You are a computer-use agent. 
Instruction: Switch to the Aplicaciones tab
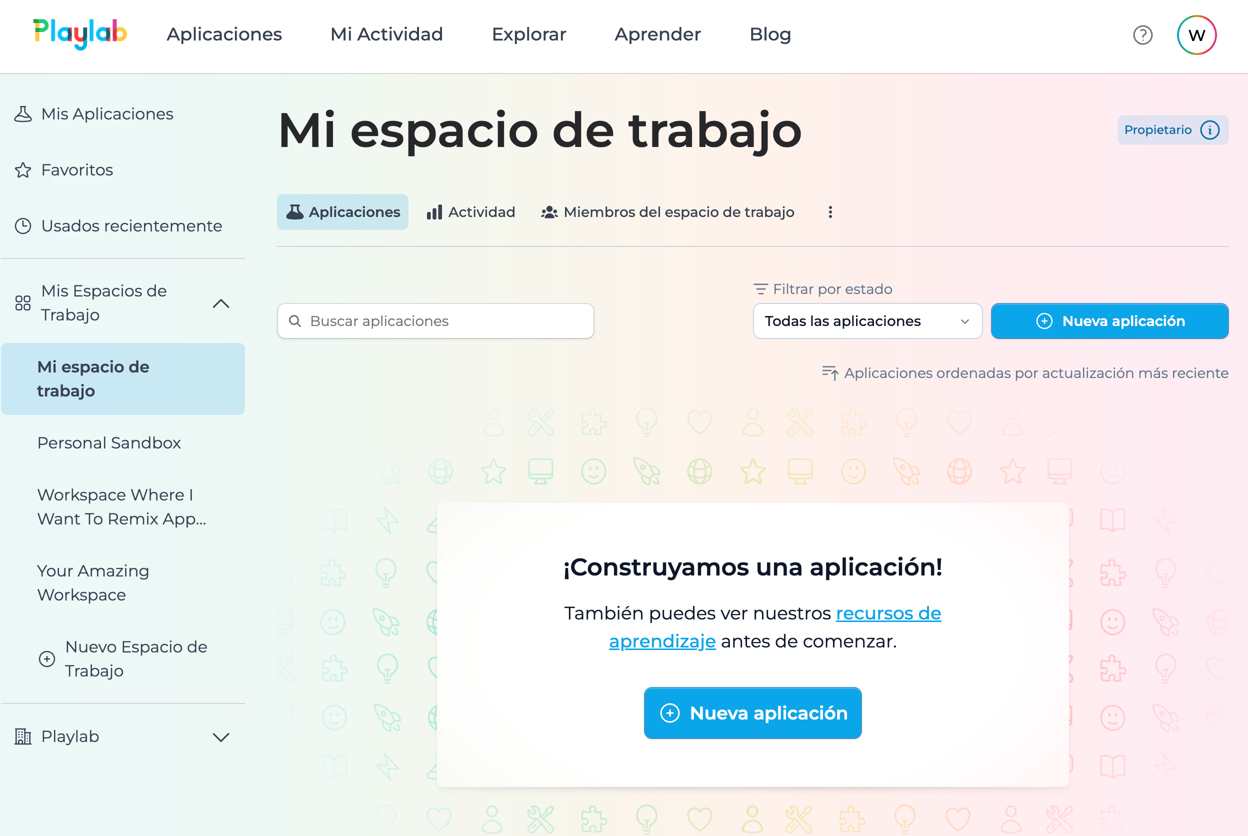click(343, 212)
